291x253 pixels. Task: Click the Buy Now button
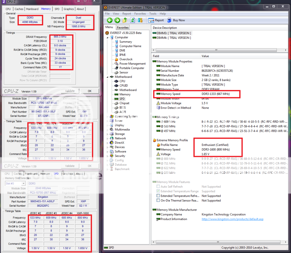point(176,20)
